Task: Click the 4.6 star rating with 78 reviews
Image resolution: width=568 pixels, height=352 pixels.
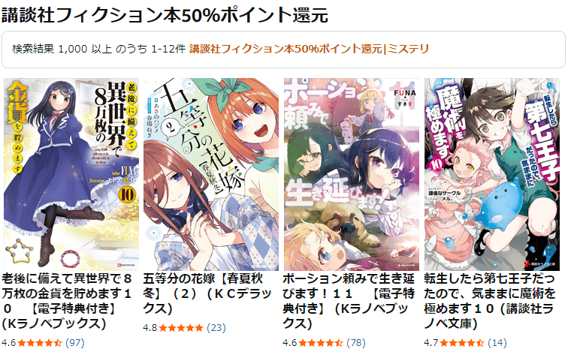Action: coord(321,342)
